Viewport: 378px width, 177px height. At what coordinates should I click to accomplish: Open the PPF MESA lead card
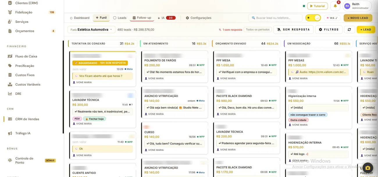[246, 67]
